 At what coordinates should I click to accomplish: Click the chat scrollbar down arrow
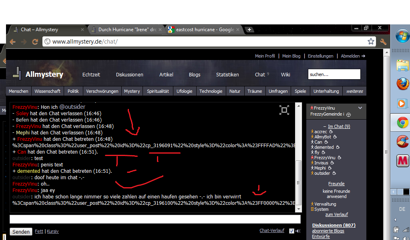click(x=298, y=209)
